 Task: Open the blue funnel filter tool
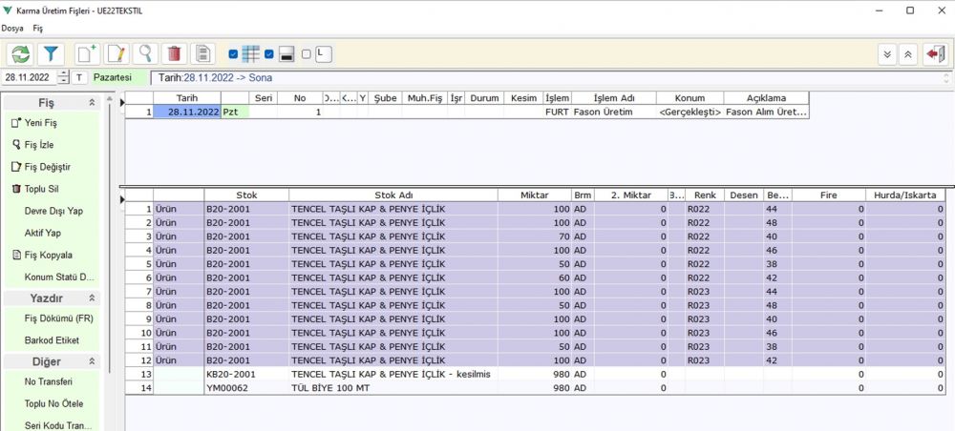[52, 54]
